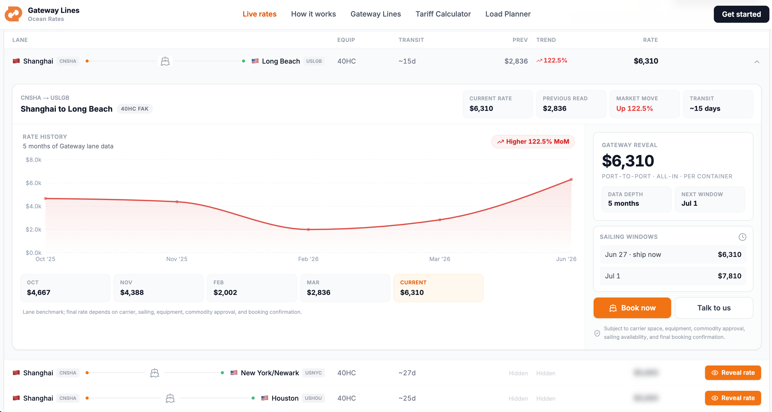Screen dimensions: 772x412
Task: Click the green destination dot before Long Beach
Action: pyautogui.click(x=244, y=61)
